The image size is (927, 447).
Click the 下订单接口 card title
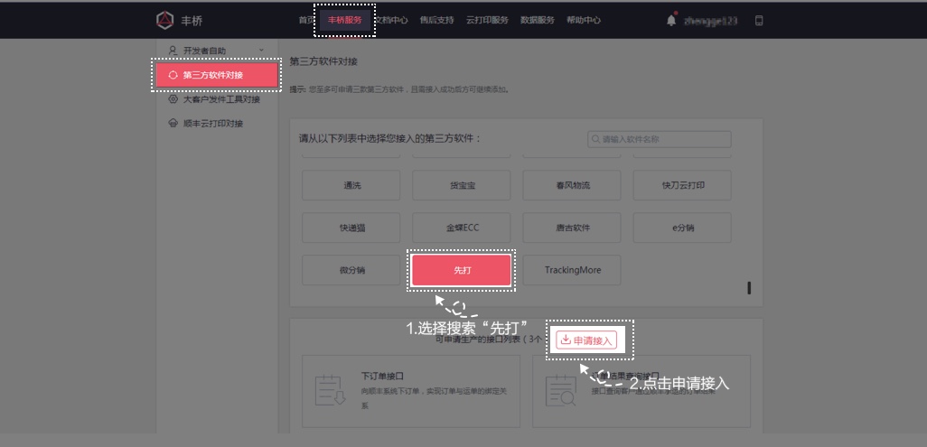tap(382, 376)
